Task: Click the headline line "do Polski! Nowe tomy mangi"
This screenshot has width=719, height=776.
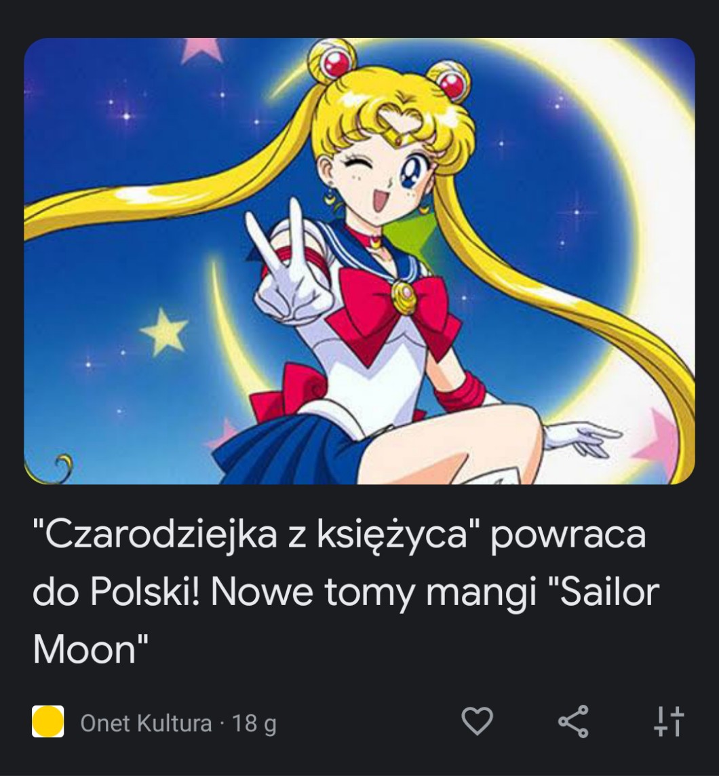Action: [285, 592]
